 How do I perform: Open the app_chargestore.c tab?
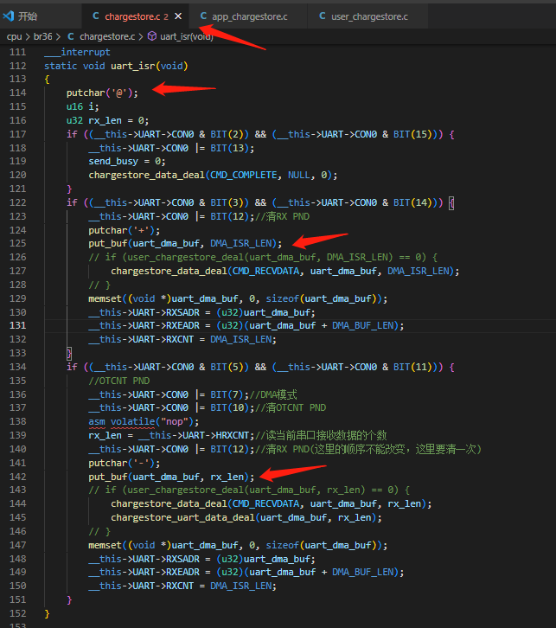tap(249, 16)
